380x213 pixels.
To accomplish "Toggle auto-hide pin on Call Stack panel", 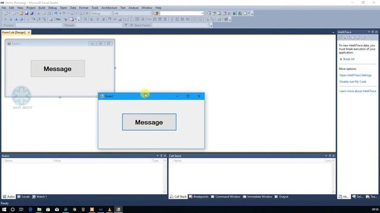I will 330,156.
